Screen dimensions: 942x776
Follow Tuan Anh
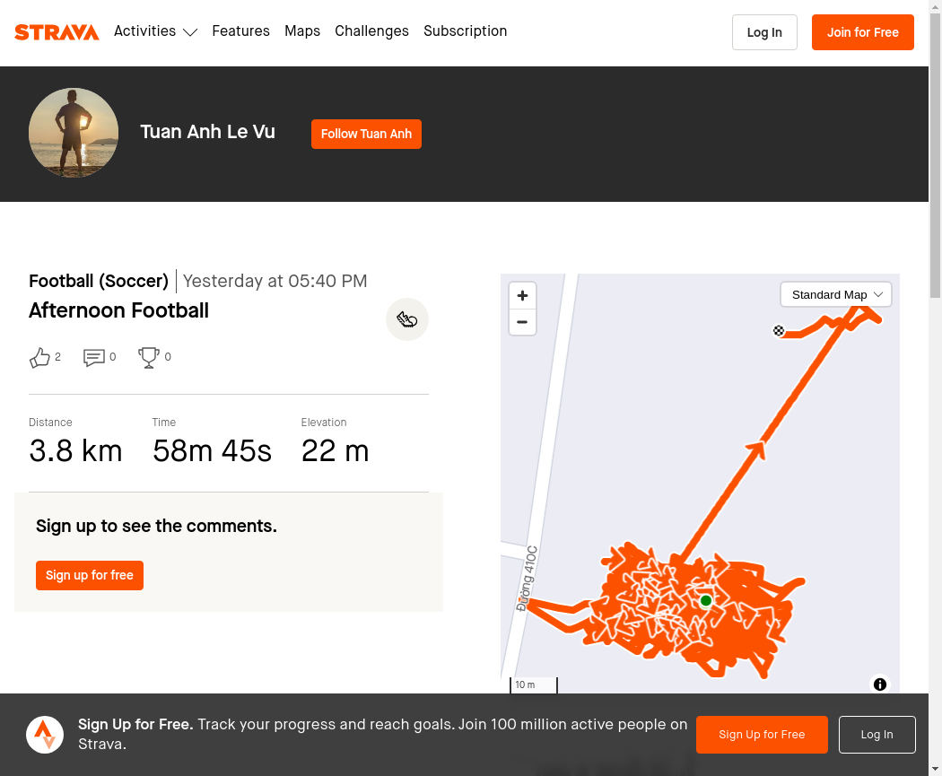coord(366,134)
